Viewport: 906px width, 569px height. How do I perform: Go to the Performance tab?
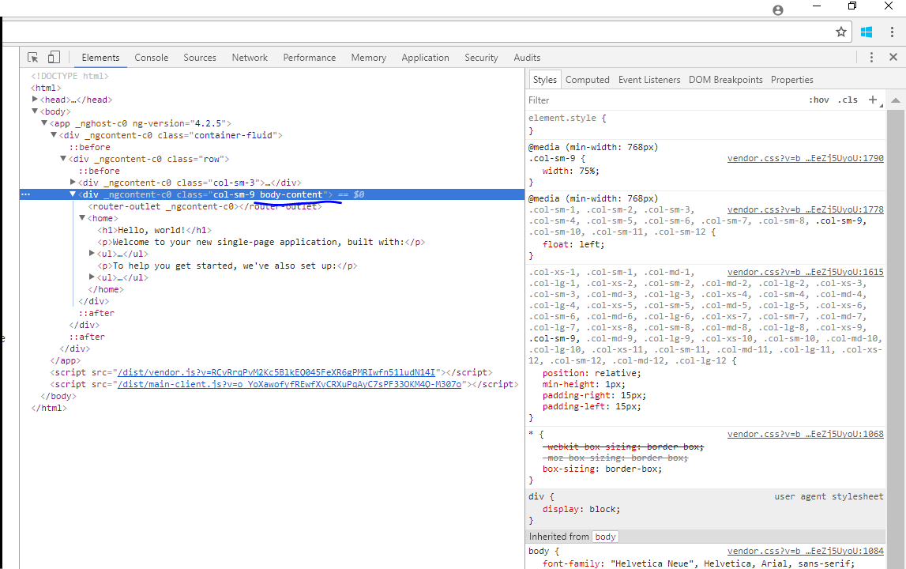click(309, 57)
